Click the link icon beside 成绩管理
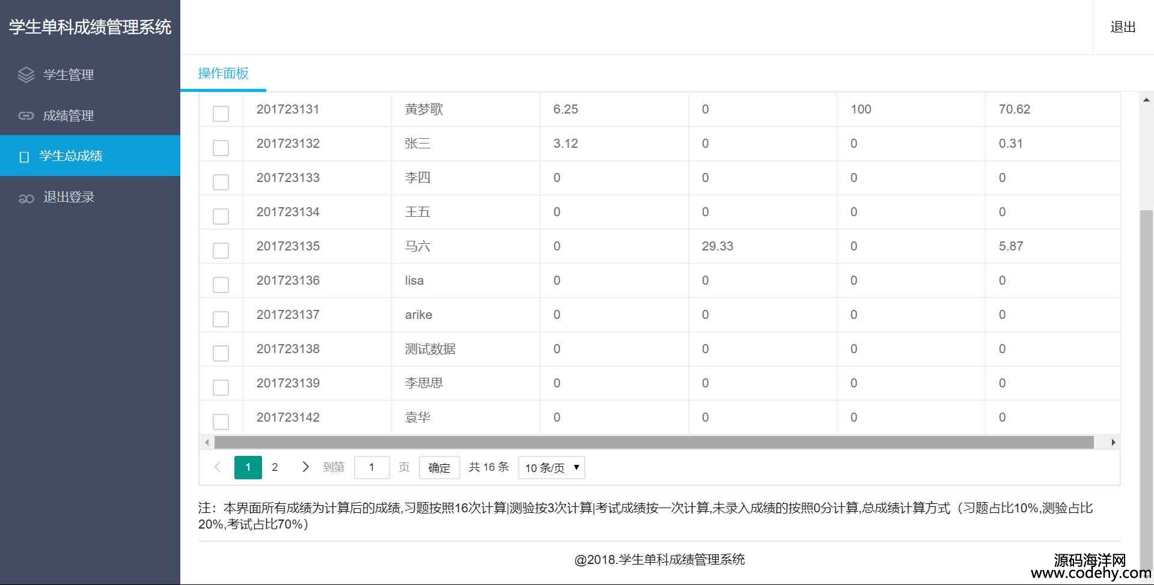1154x585 pixels. [x=26, y=115]
